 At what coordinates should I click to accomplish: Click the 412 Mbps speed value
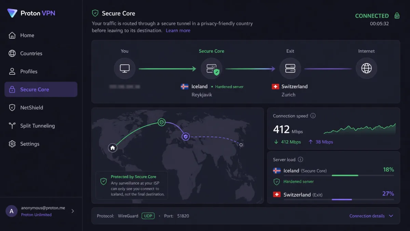click(288, 130)
